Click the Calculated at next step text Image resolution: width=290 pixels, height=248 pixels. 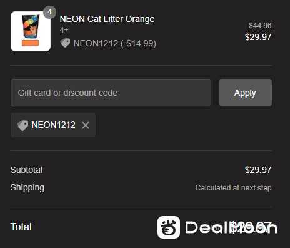233,188
